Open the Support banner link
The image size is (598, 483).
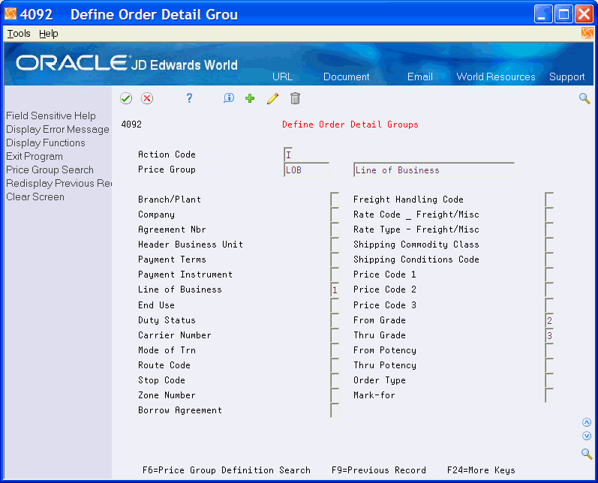[566, 76]
